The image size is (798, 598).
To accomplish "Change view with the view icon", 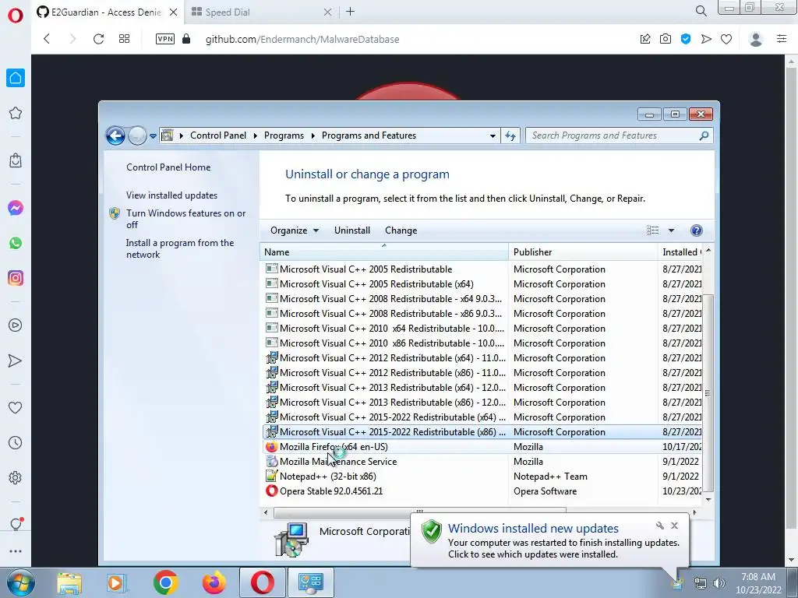I will (652, 230).
